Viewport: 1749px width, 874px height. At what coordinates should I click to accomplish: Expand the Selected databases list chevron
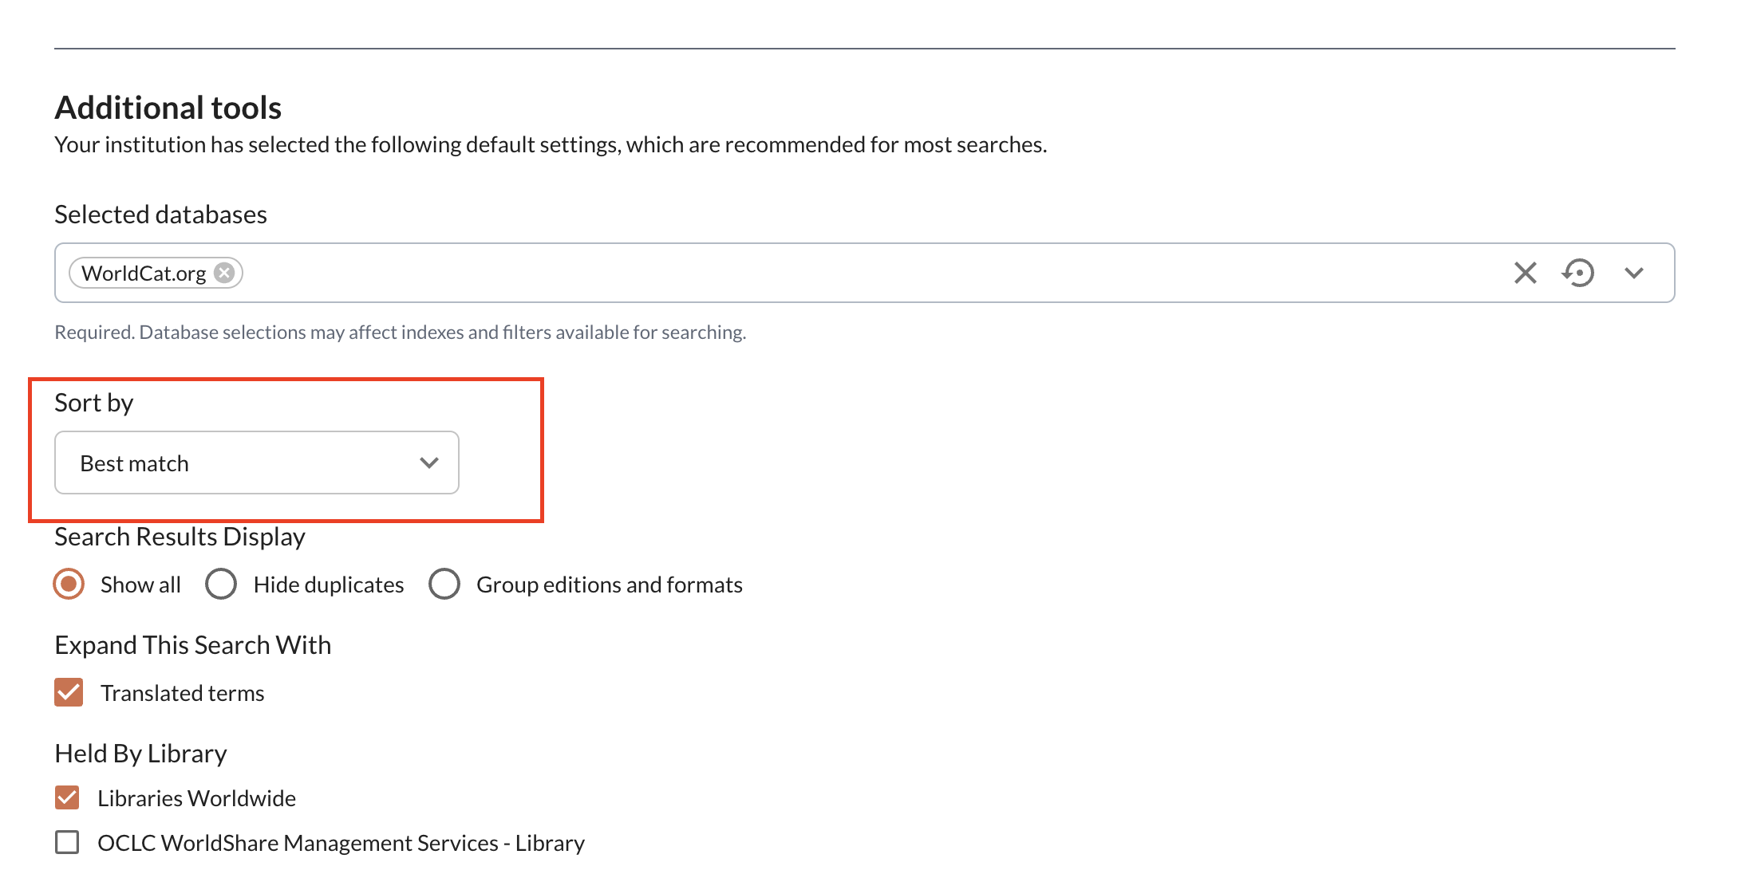pos(1633,273)
